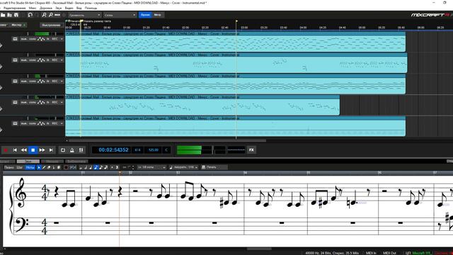Click the Печать print button
This screenshot has height=255, width=453.
[214, 167]
